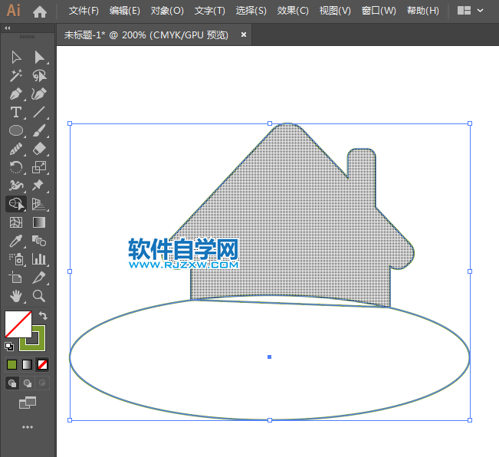Open the 帮助(H) menu
The width and height of the screenshot is (499, 457).
[x=423, y=11]
